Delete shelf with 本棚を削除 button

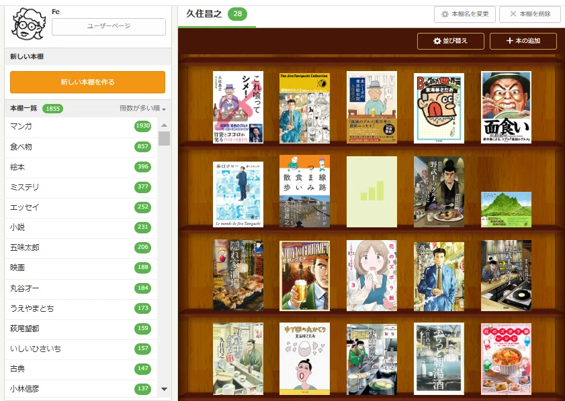coord(530,14)
